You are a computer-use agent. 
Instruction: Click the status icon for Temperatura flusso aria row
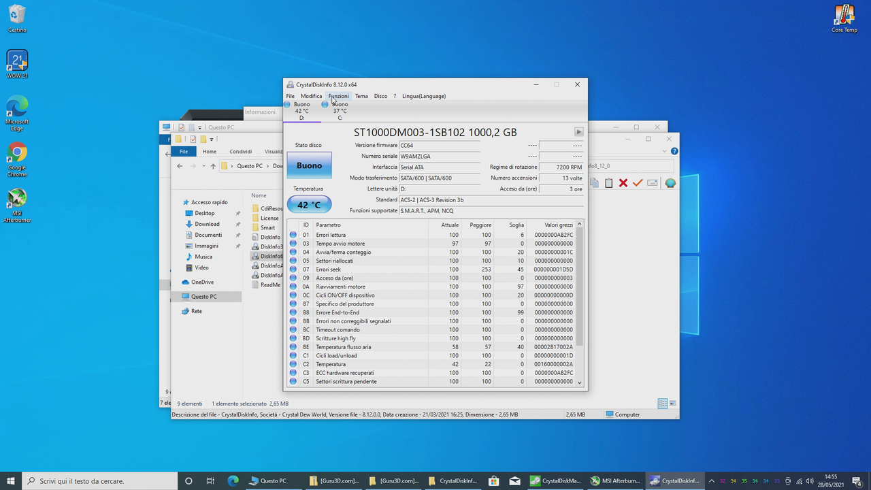point(293,347)
